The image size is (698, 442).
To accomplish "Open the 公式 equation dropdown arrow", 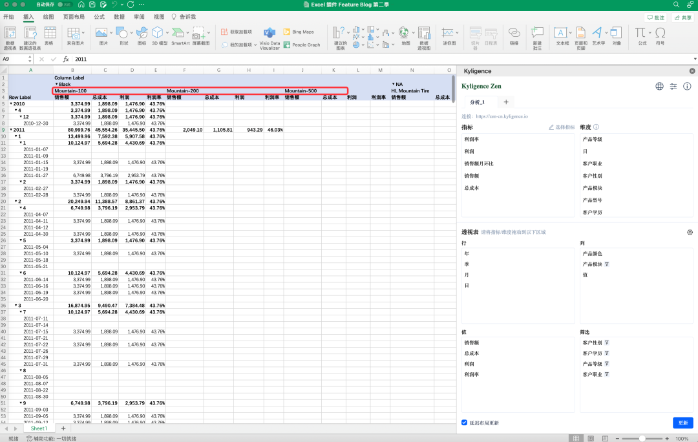I will click(x=650, y=32).
